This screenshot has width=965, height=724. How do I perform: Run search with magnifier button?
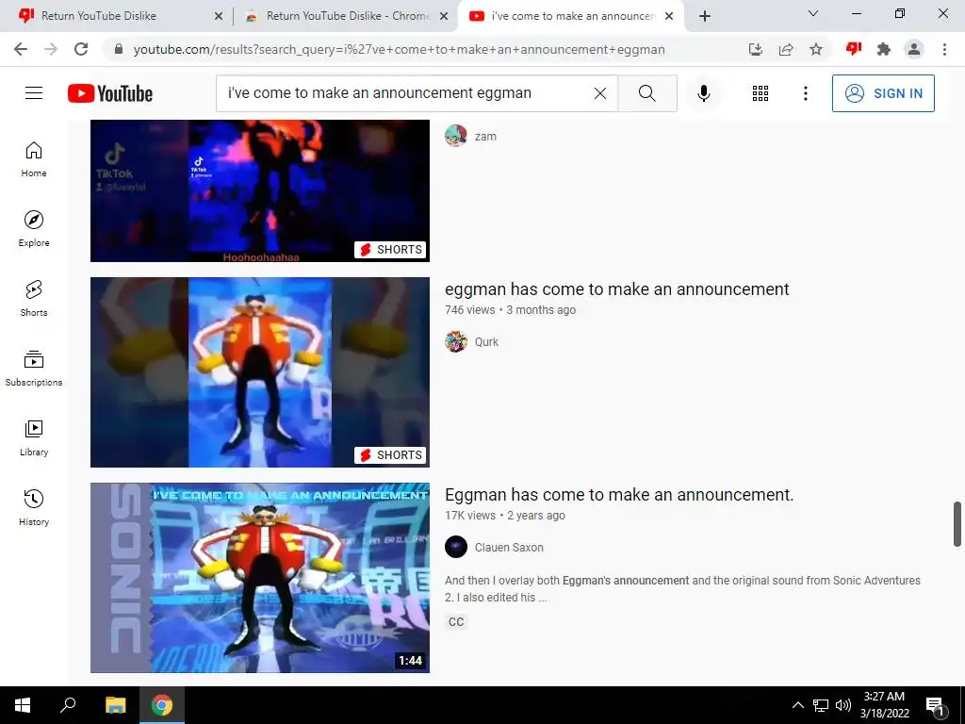(647, 93)
